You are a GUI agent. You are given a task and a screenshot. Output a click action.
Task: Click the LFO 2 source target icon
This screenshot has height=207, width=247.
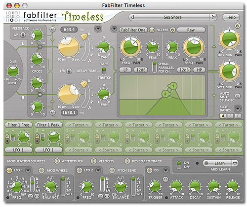tap(79, 171)
